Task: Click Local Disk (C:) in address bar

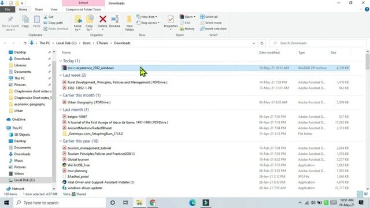Action: pyautogui.click(x=66, y=43)
